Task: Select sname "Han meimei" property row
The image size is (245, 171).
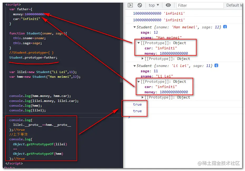Action: (x=161, y=38)
